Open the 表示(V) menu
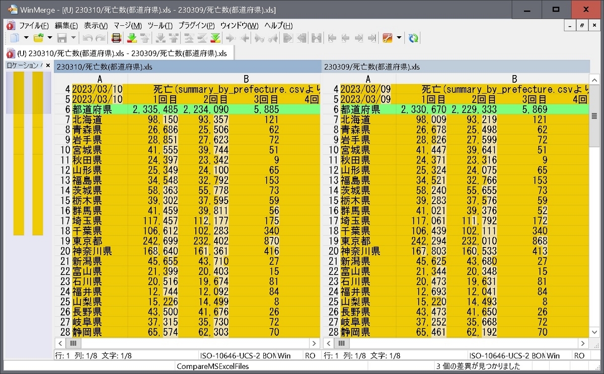This screenshot has height=374, width=604. [x=96, y=26]
